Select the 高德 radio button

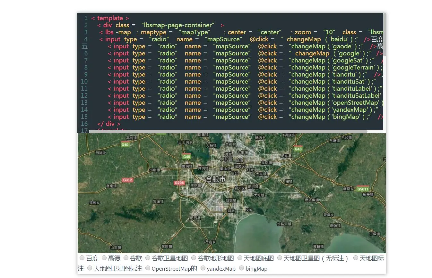tap(104, 258)
